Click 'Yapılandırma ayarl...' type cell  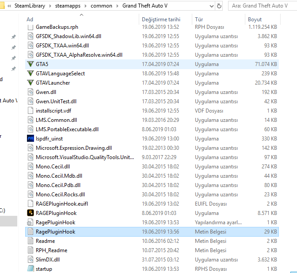pyautogui.click(x=218, y=222)
